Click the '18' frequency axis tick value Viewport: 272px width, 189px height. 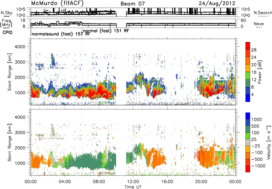point(23,20)
